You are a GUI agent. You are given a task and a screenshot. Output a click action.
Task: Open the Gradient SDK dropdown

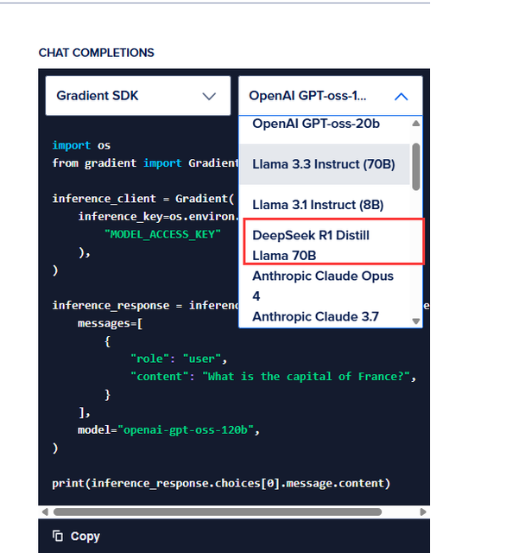(138, 96)
